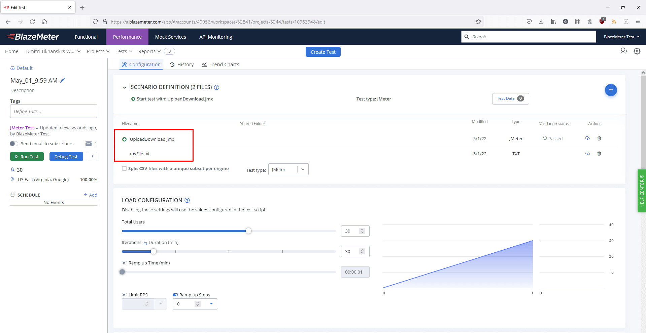Image resolution: width=646 pixels, height=333 pixels.
Task: Edit test name with pencil icon
Action: pos(62,80)
